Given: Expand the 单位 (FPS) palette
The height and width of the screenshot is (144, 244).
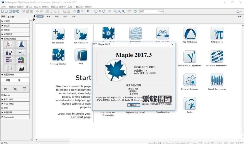Looking at the screenshot, I should [x=15, y=104].
